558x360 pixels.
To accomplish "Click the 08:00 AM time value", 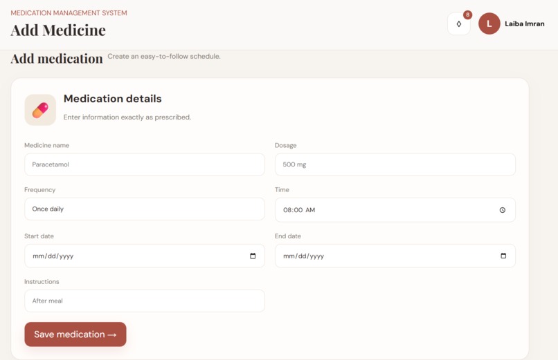I will point(299,210).
